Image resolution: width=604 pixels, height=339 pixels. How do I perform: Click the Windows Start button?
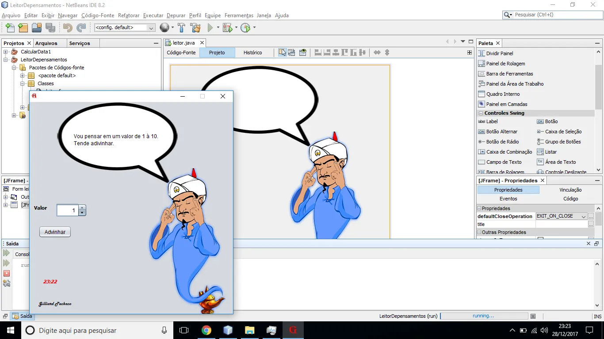[11, 330]
